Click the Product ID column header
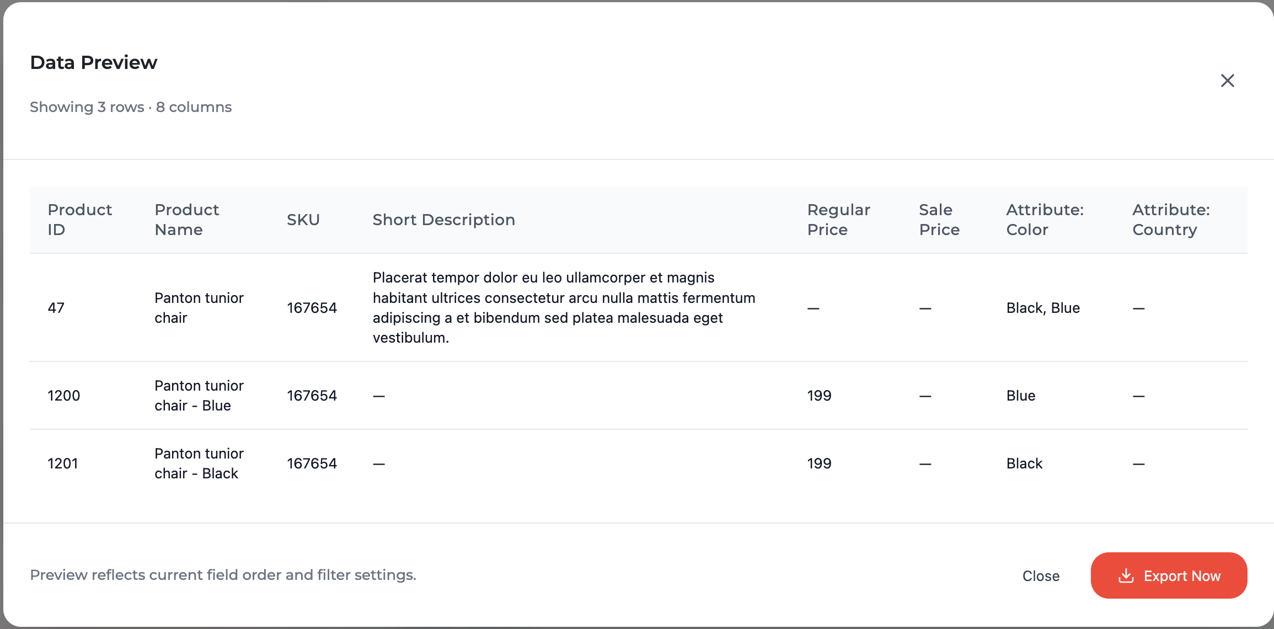The image size is (1274, 629). point(79,220)
